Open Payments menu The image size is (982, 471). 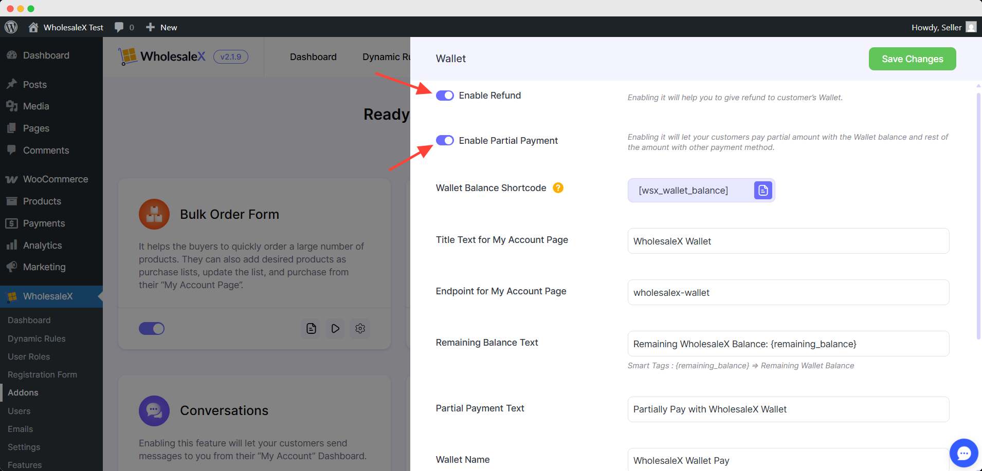click(x=51, y=223)
